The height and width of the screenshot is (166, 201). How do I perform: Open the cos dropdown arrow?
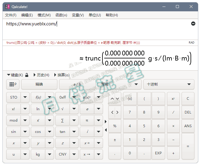(50, 132)
